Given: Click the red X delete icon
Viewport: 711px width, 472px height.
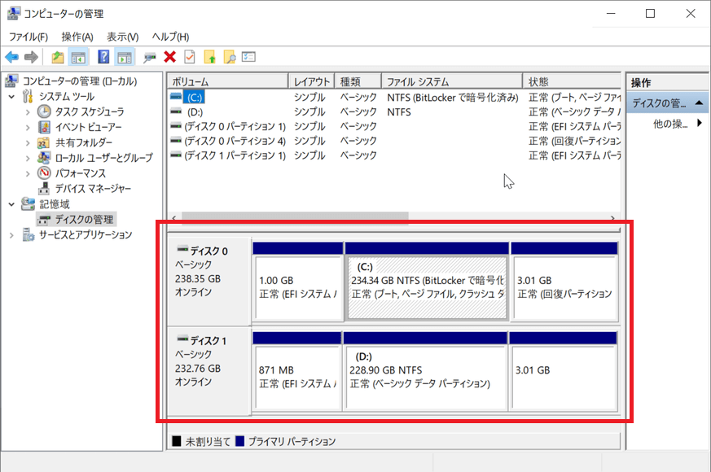Looking at the screenshot, I should [x=169, y=57].
